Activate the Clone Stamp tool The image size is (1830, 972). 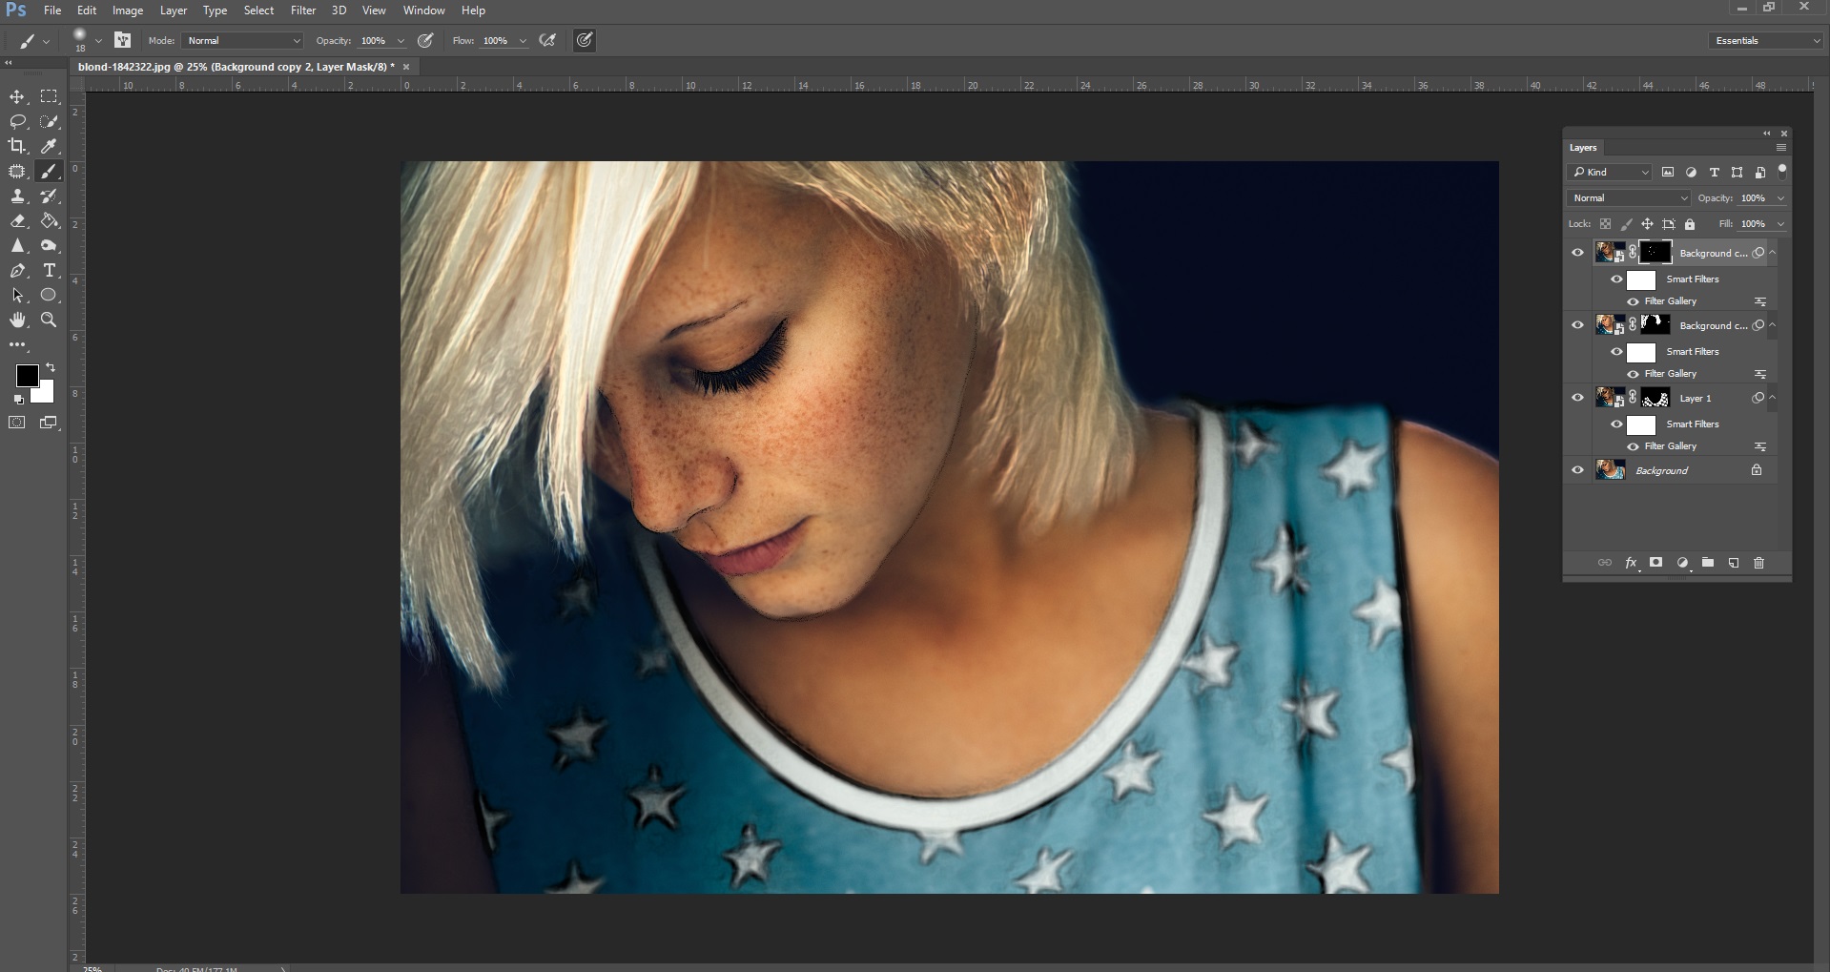(17, 196)
